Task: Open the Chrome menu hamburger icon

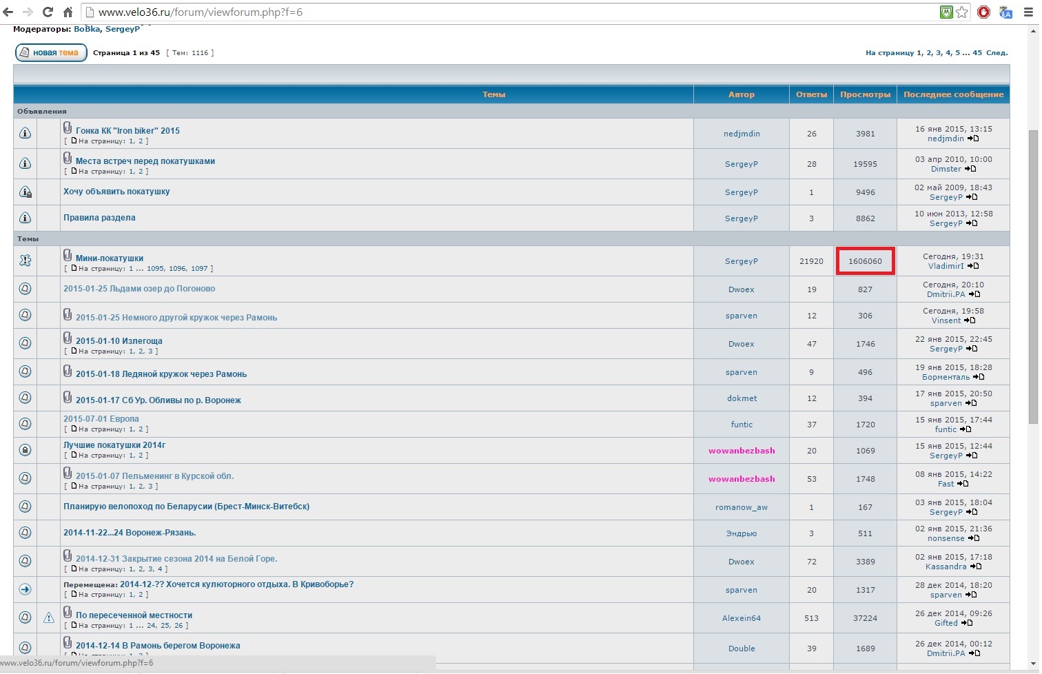Action: tap(1028, 12)
